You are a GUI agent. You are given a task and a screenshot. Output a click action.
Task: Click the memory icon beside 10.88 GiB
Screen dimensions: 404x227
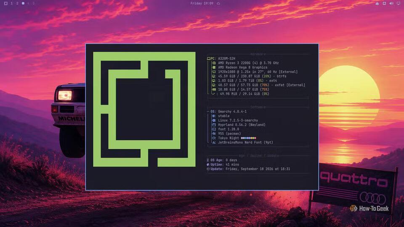tap(214, 90)
